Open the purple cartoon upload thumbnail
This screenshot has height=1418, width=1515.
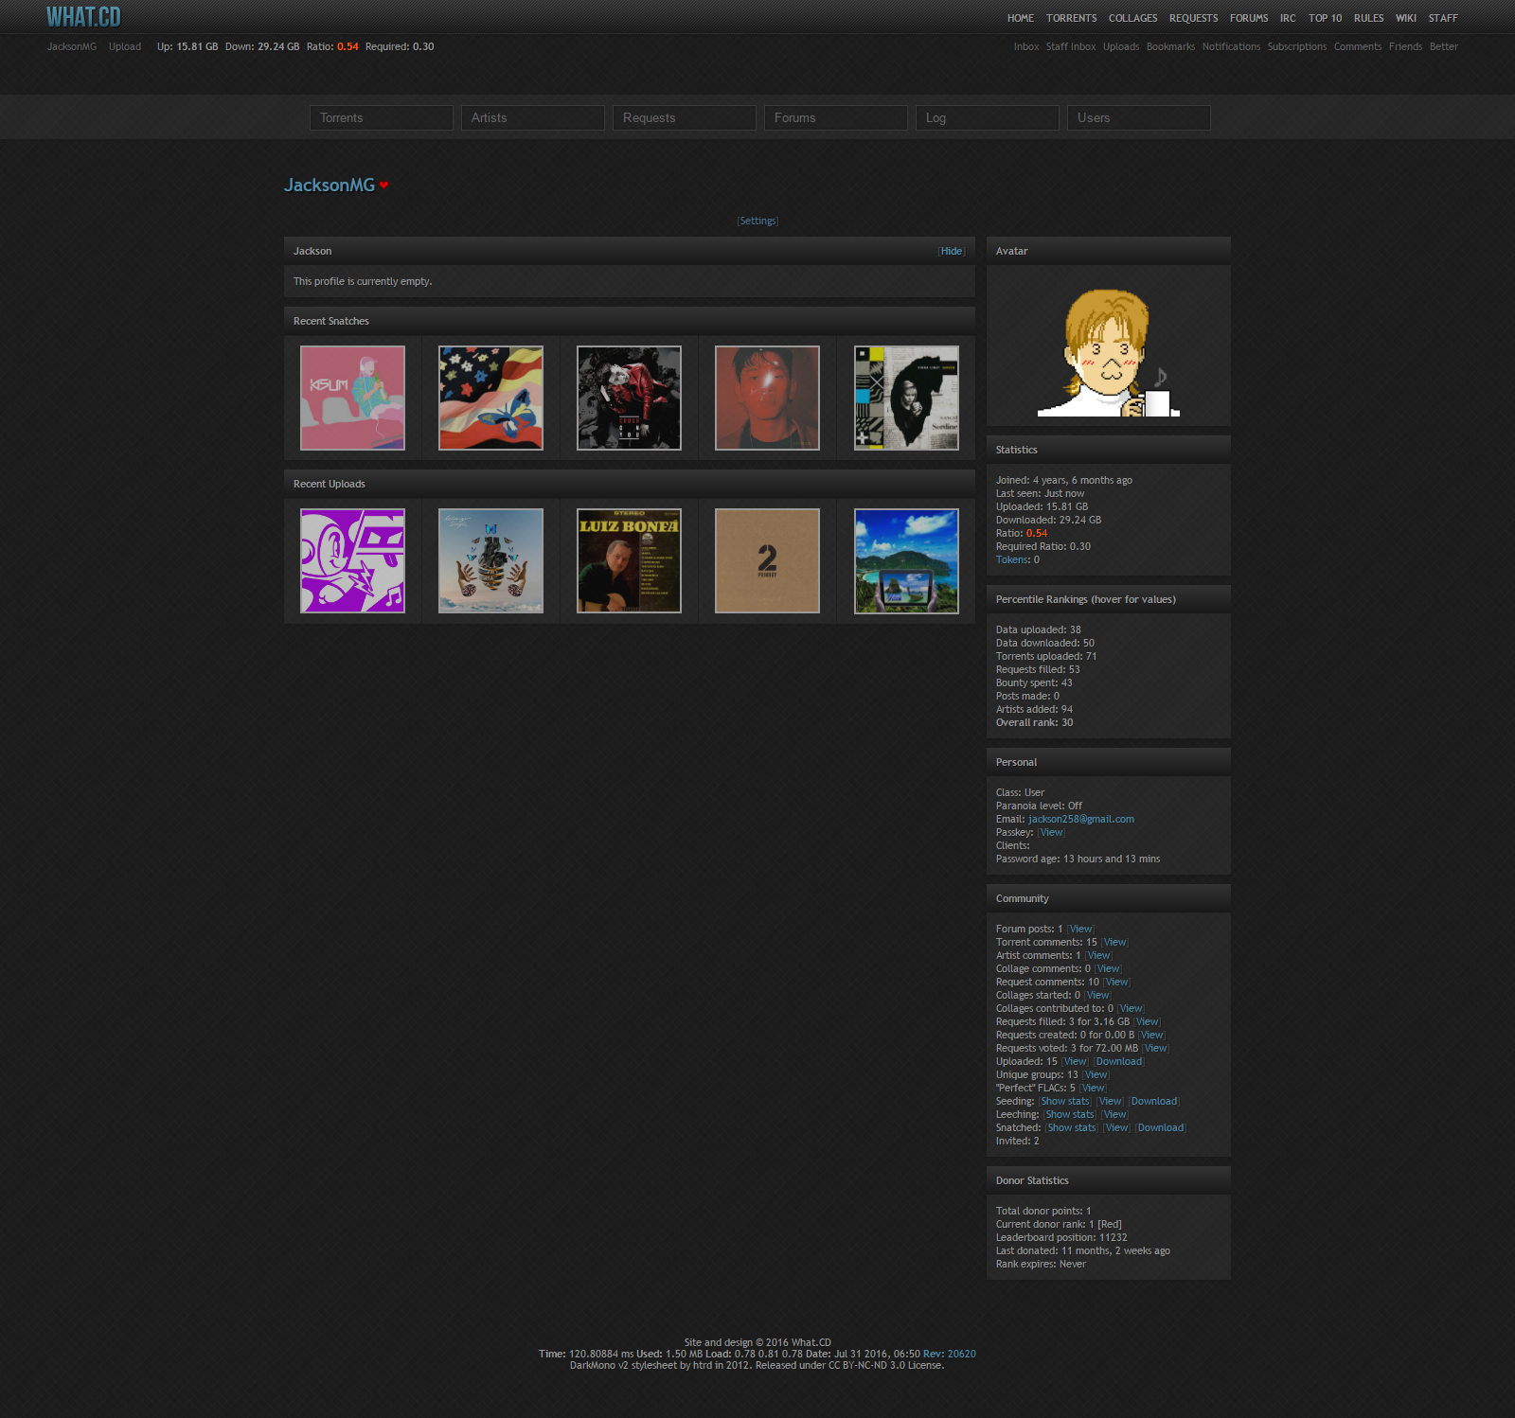click(x=352, y=560)
